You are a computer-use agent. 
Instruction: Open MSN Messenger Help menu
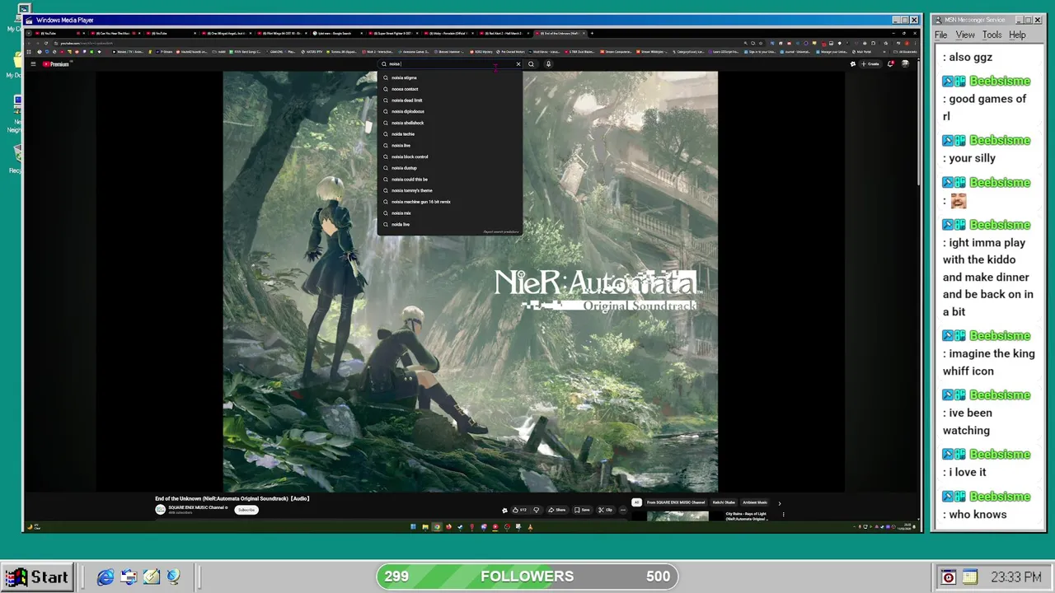(x=1017, y=35)
